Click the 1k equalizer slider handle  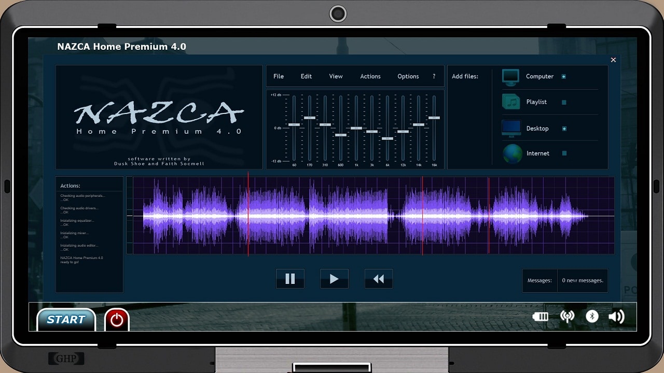point(356,128)
